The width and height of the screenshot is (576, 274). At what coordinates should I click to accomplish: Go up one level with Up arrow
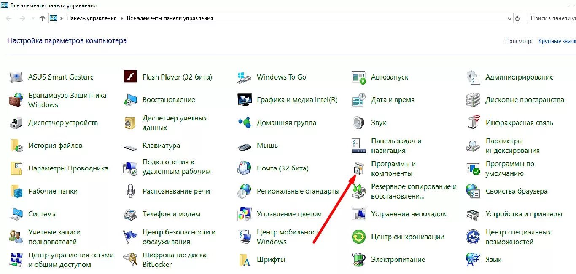pos(42,18)
